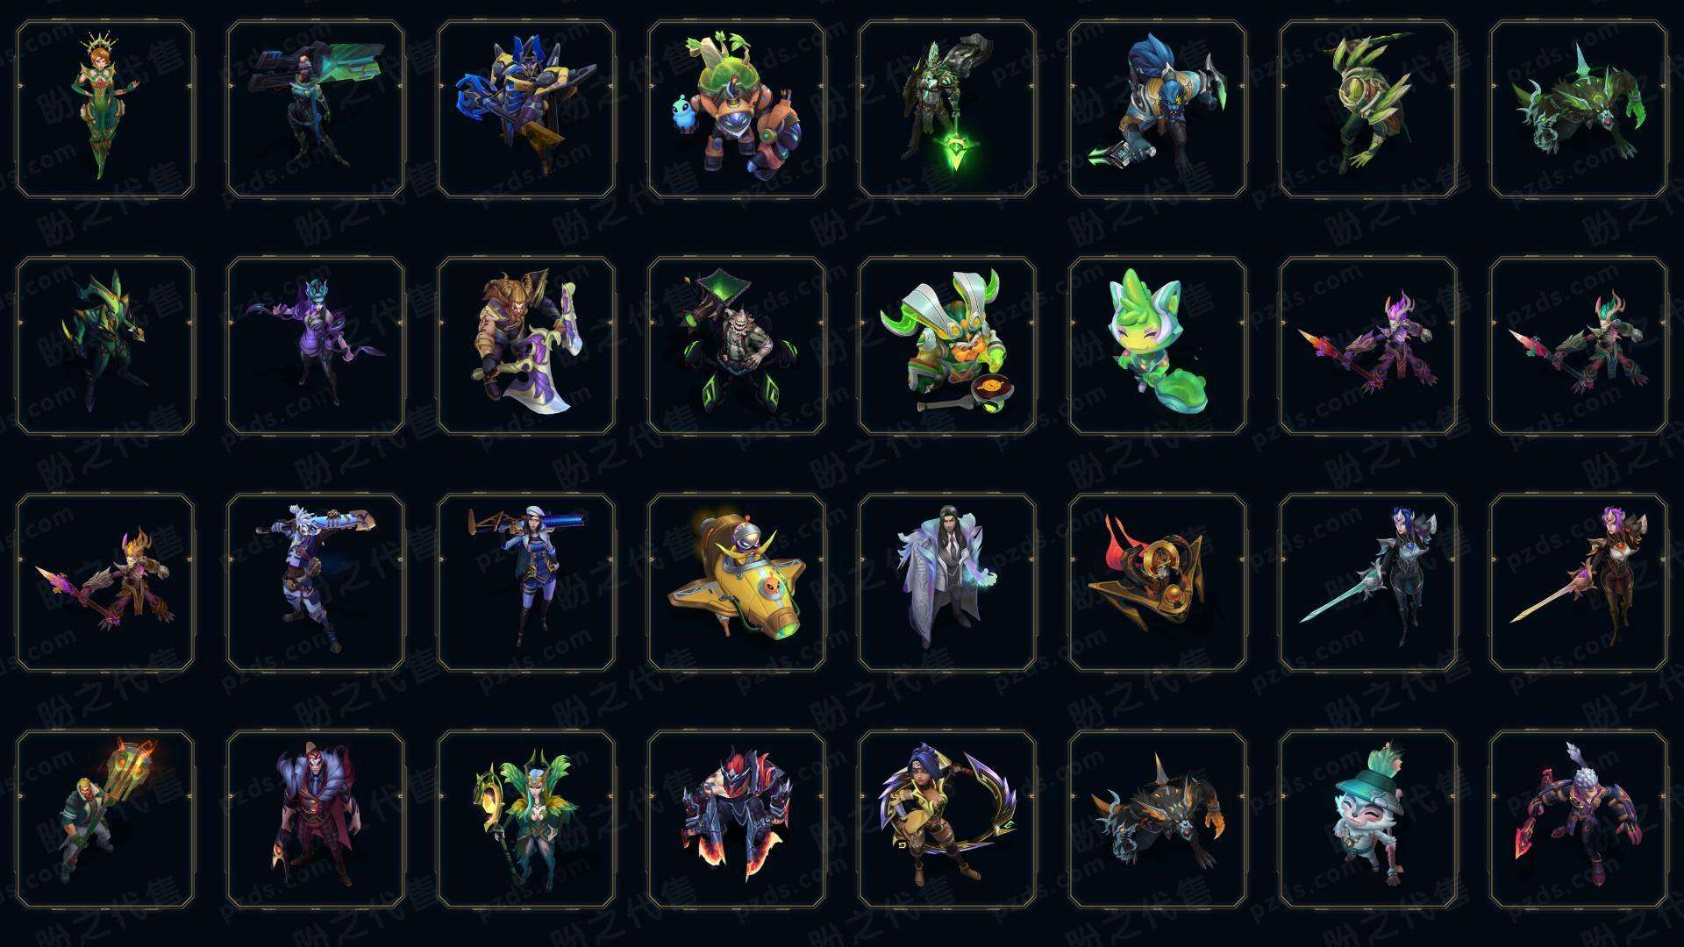Click the yellow spaceship with goggled pilot

click(x=737, y=582)
